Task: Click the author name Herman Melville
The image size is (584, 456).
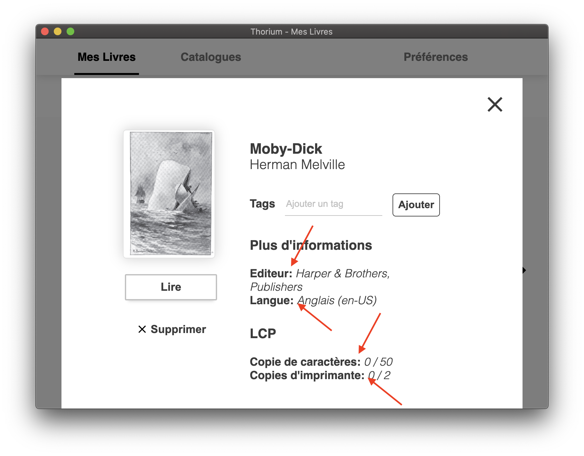Action: tap(297, 165)
